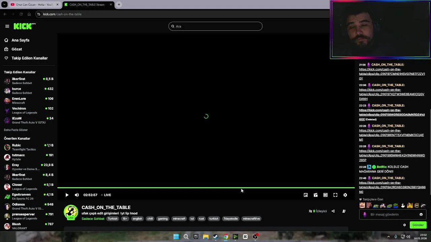
Task: Open Odisnos channel in recommended list
Action: (29, 206)
